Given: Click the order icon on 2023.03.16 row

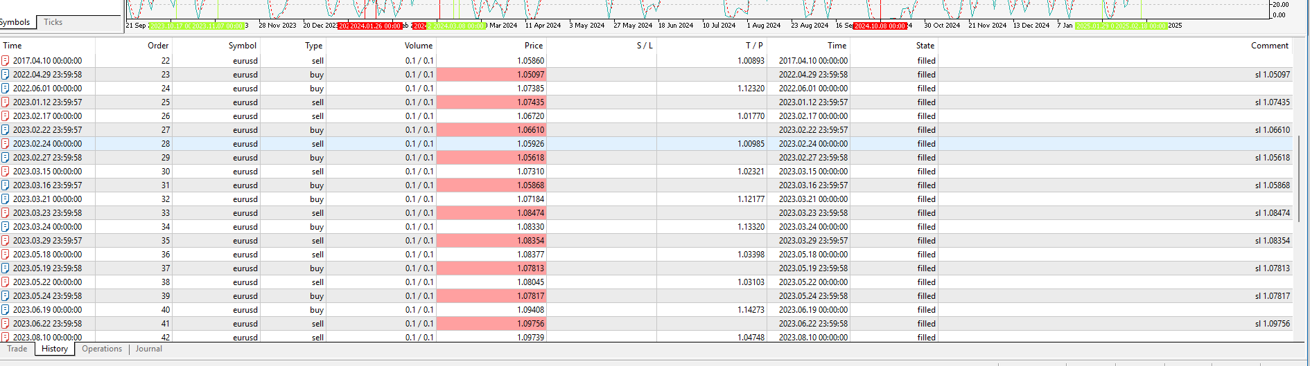Looking at the screenshot, I should [6, 185].
